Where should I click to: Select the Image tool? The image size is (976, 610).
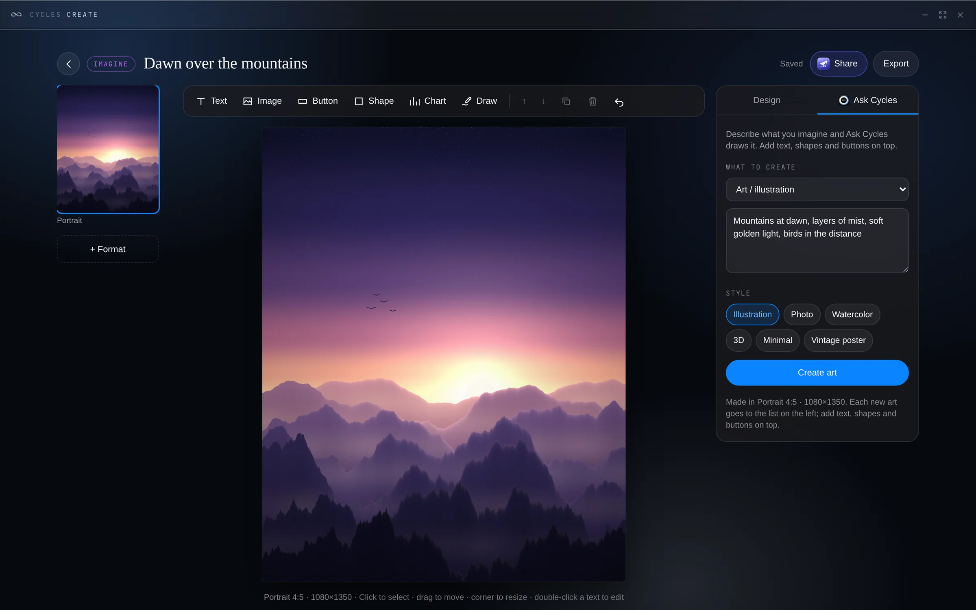pos(262,101)
